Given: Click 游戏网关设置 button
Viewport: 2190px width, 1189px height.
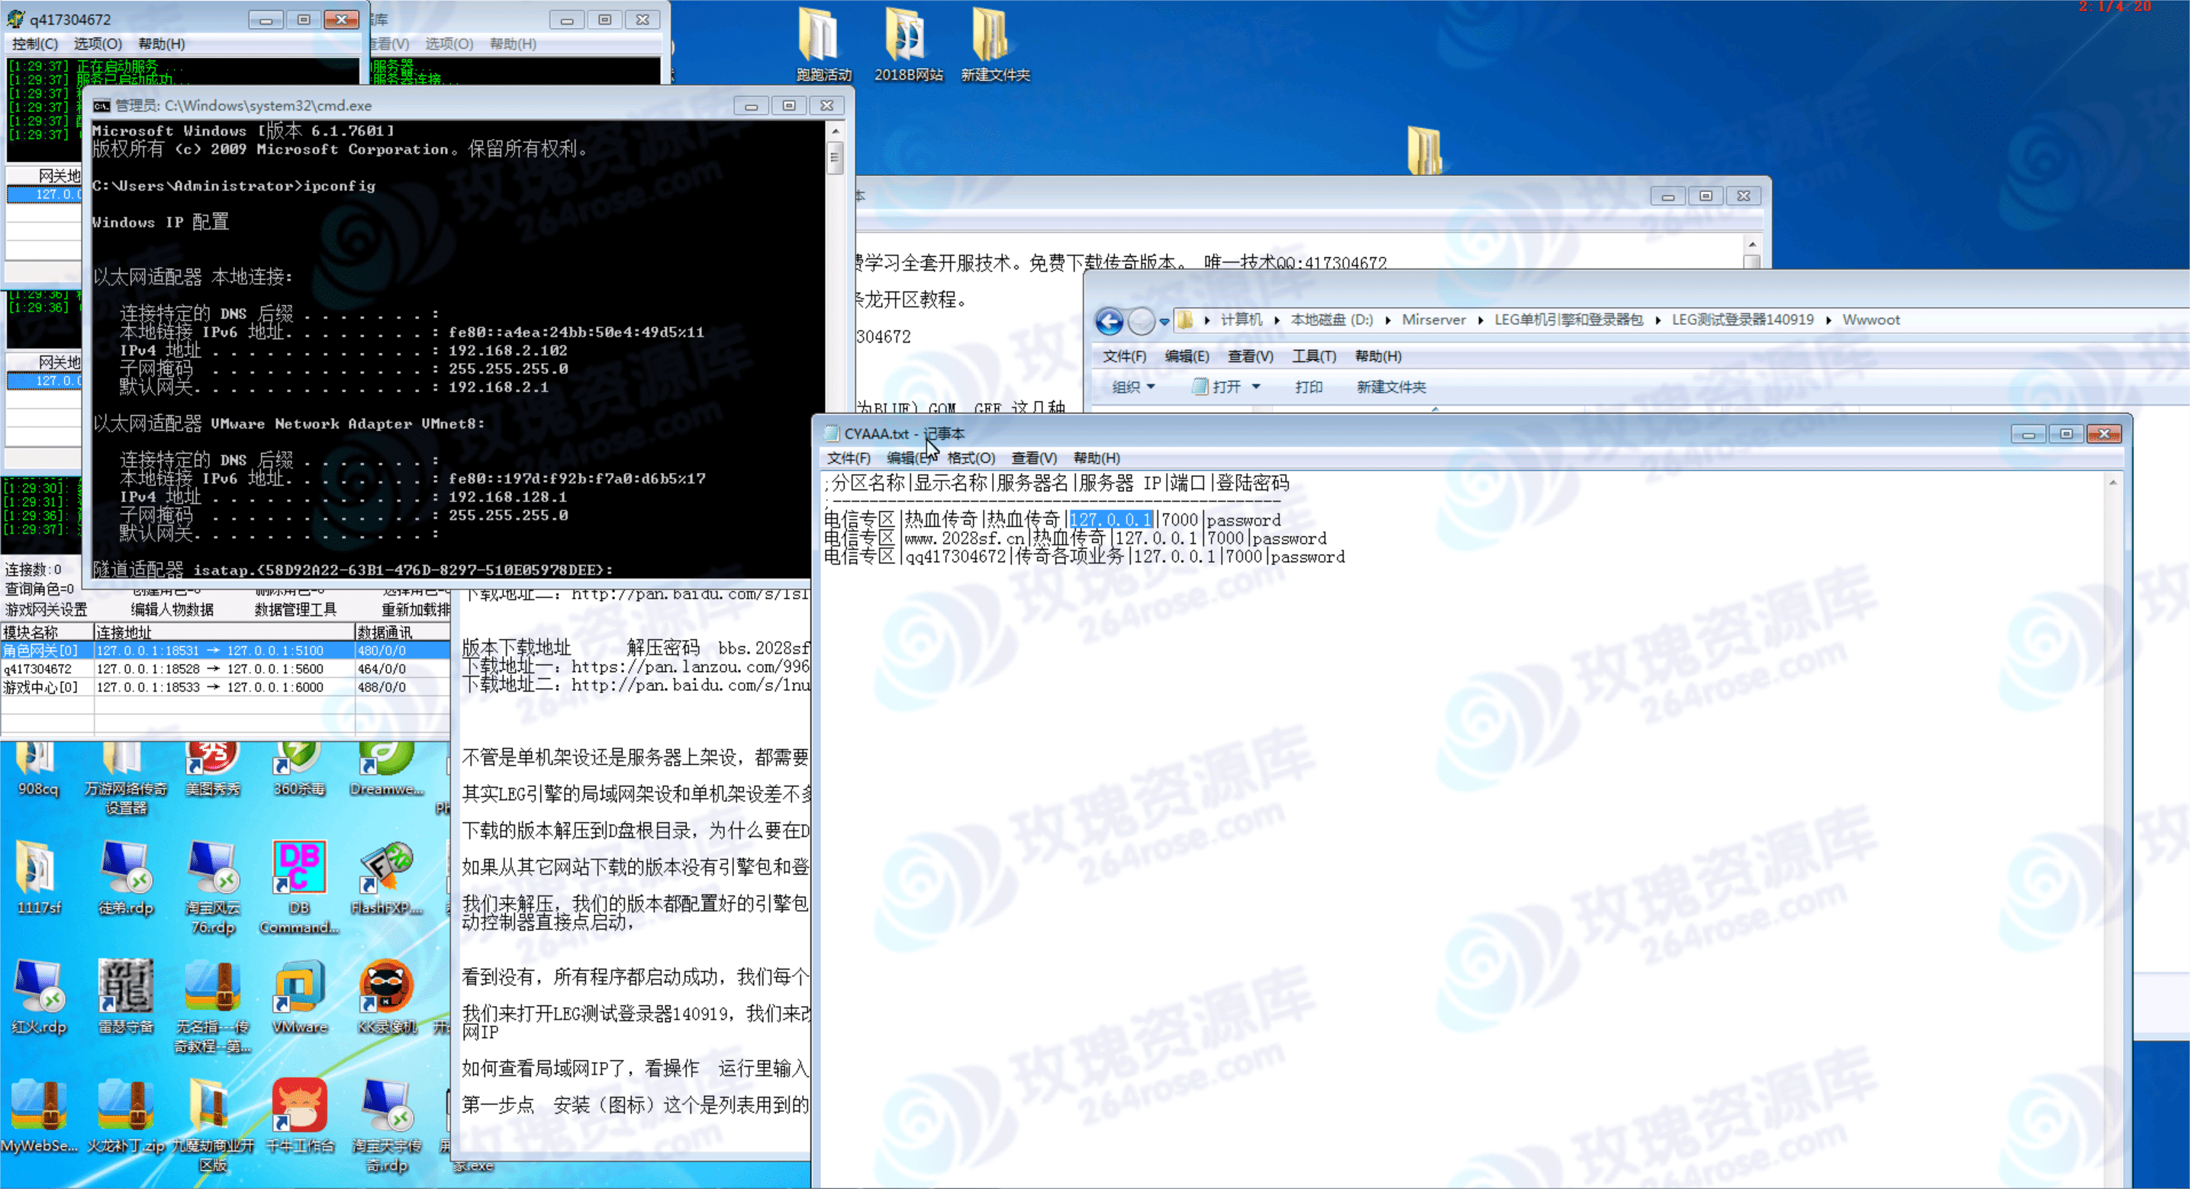Looking at the screenshot, I should (x=46, y=609).
